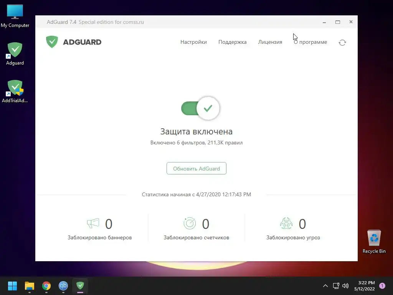Select the My Computer desktop icon

[15, 16]
